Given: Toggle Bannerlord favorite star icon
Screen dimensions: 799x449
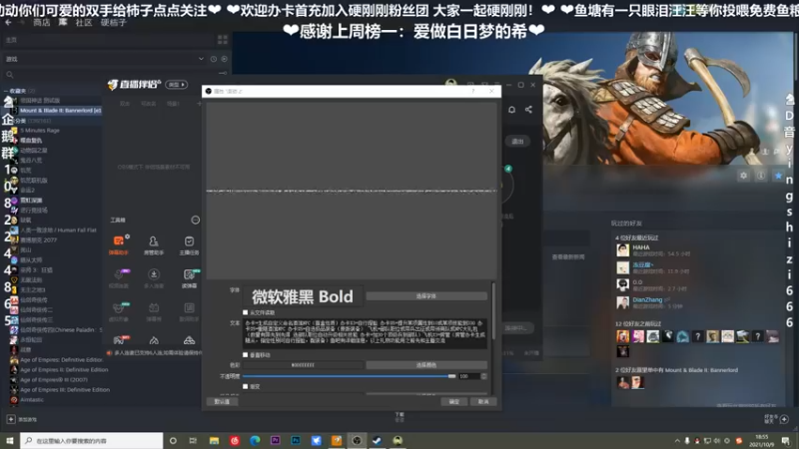Looking at the screenshot, I should tap(778, 176).
